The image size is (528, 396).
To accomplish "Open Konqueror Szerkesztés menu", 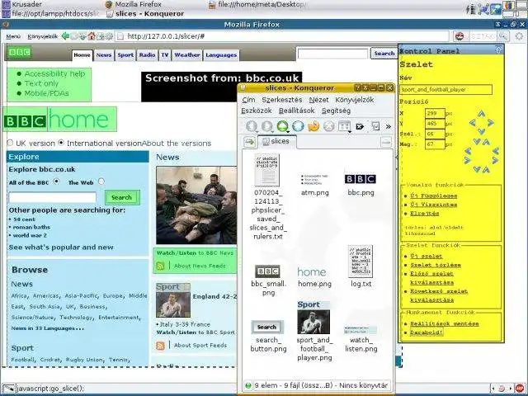I will point(282,100).
